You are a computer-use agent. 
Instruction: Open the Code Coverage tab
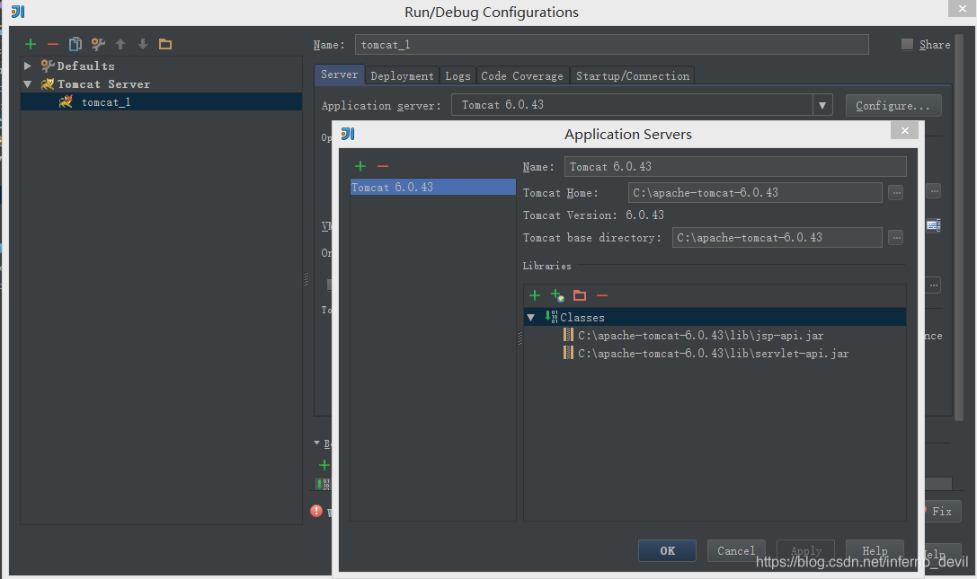pos(522,76)
